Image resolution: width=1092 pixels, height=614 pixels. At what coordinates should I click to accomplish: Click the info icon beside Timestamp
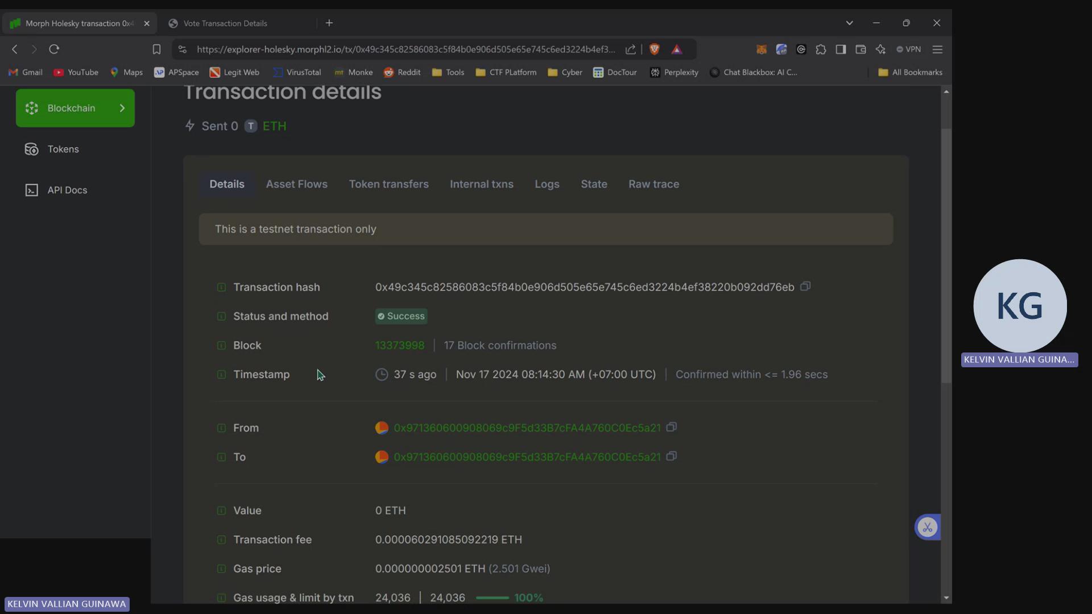pos(221,374)
